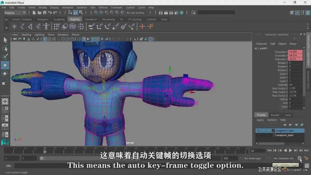Open the Skeleton menu
This screenshot has width=311, height=175.
pyautogui.click(x=82, y=8)
